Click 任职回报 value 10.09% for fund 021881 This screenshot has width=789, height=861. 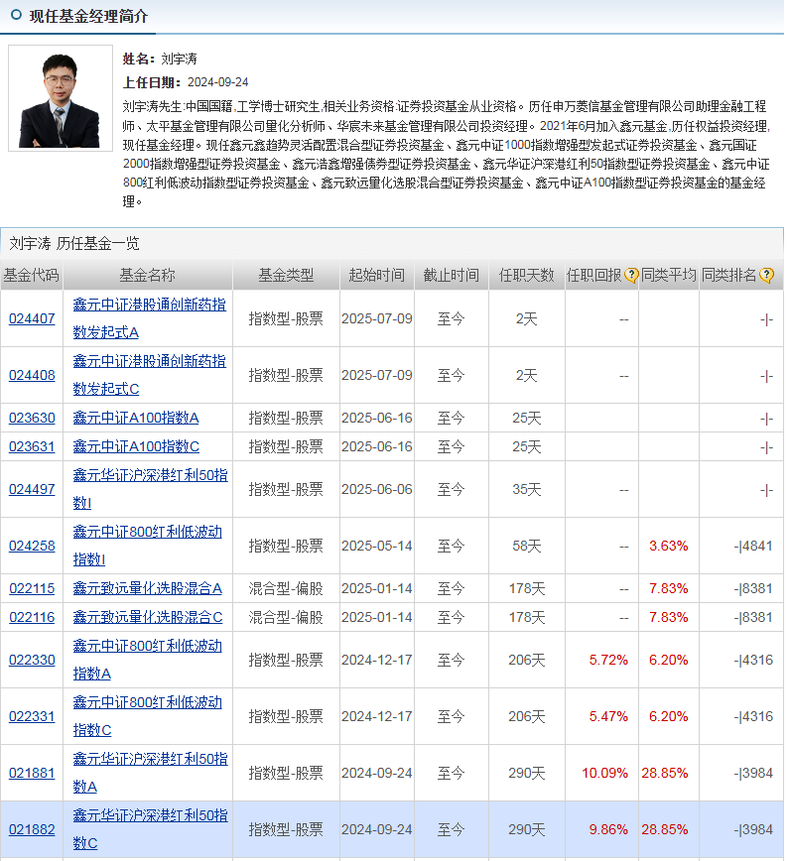coord(604,773)
